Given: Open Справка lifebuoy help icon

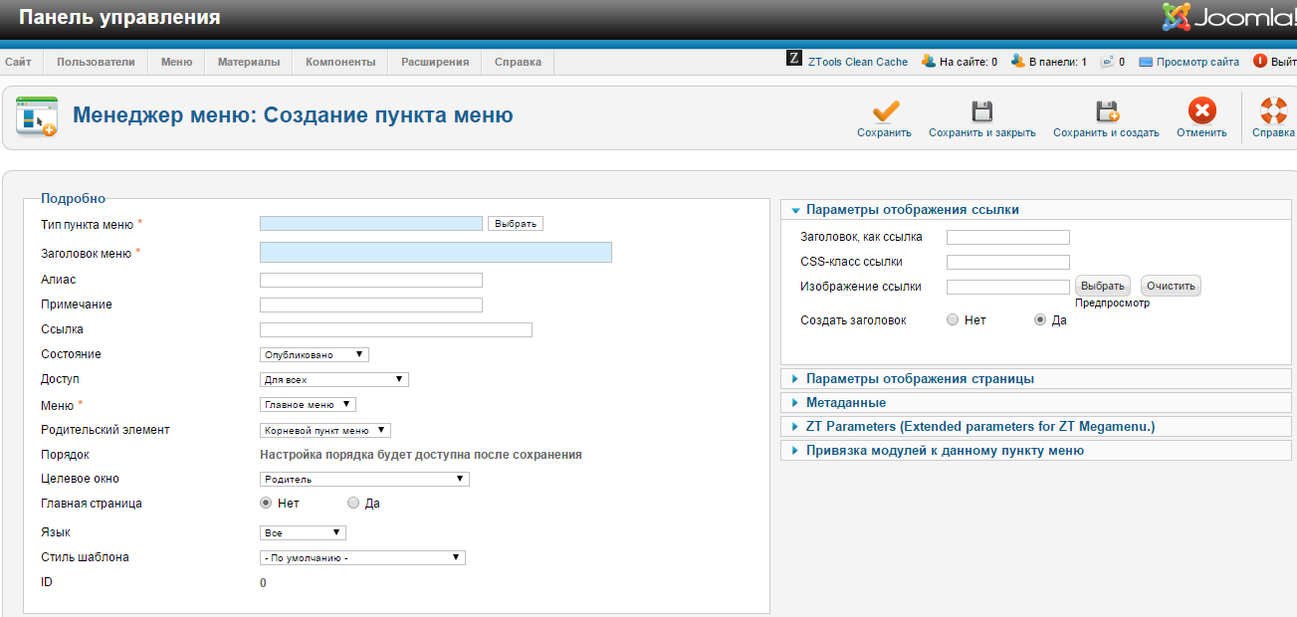Looking at the screenshot, I should [1273, 110].
